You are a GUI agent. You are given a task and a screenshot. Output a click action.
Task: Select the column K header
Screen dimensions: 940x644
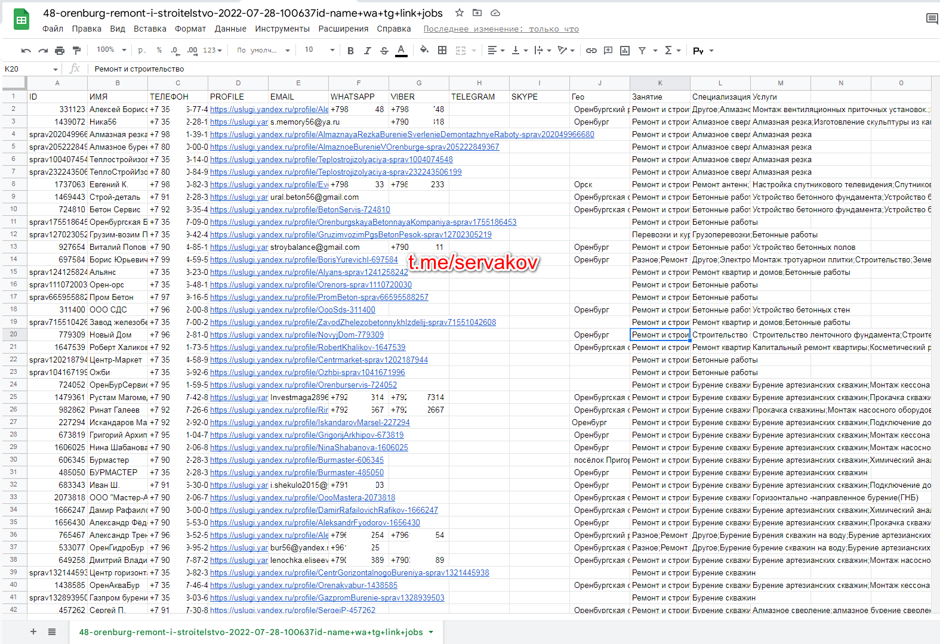click(660, 83)
